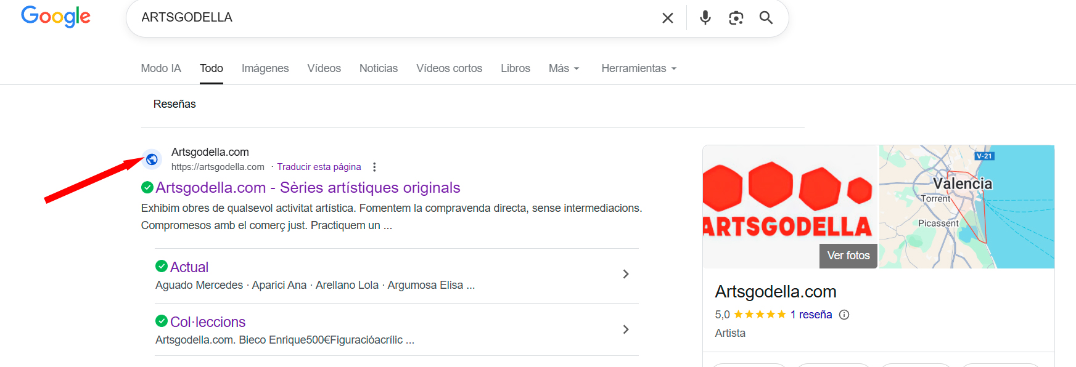The width and height of the screenshot is (1076, 367).
Task: Open the Modo IA tab
Action: pyautogui.click(x=161, y=68)
